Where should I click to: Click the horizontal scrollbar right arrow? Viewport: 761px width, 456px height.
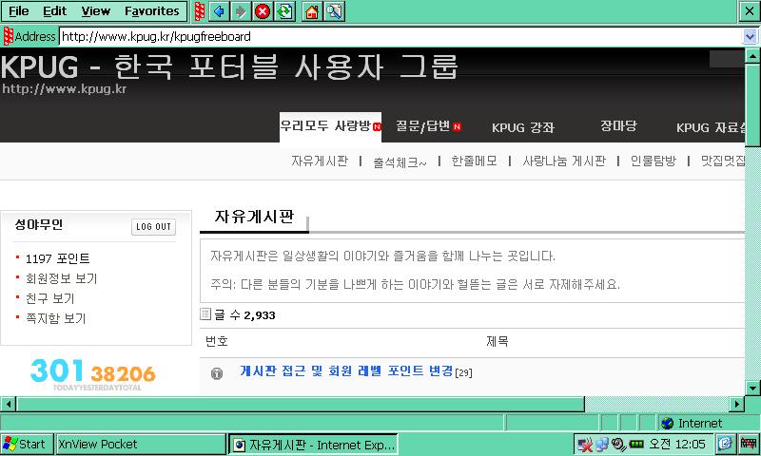point(736,404)
